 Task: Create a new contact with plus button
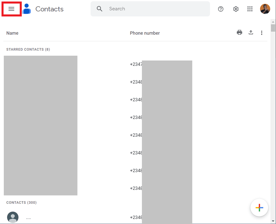259,208
